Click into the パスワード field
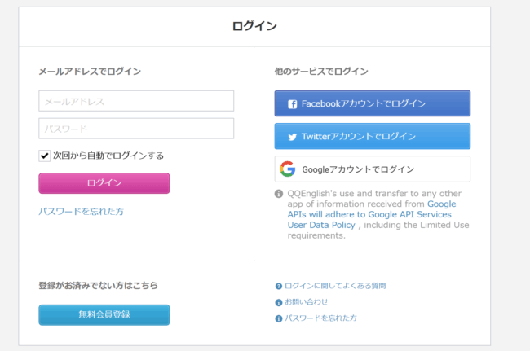The image size is (530, 351). point(136,129)
